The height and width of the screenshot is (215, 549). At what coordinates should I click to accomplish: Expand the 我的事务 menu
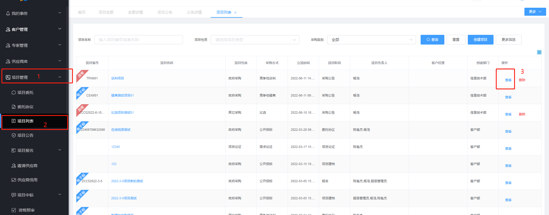click(x=60, y=13)
